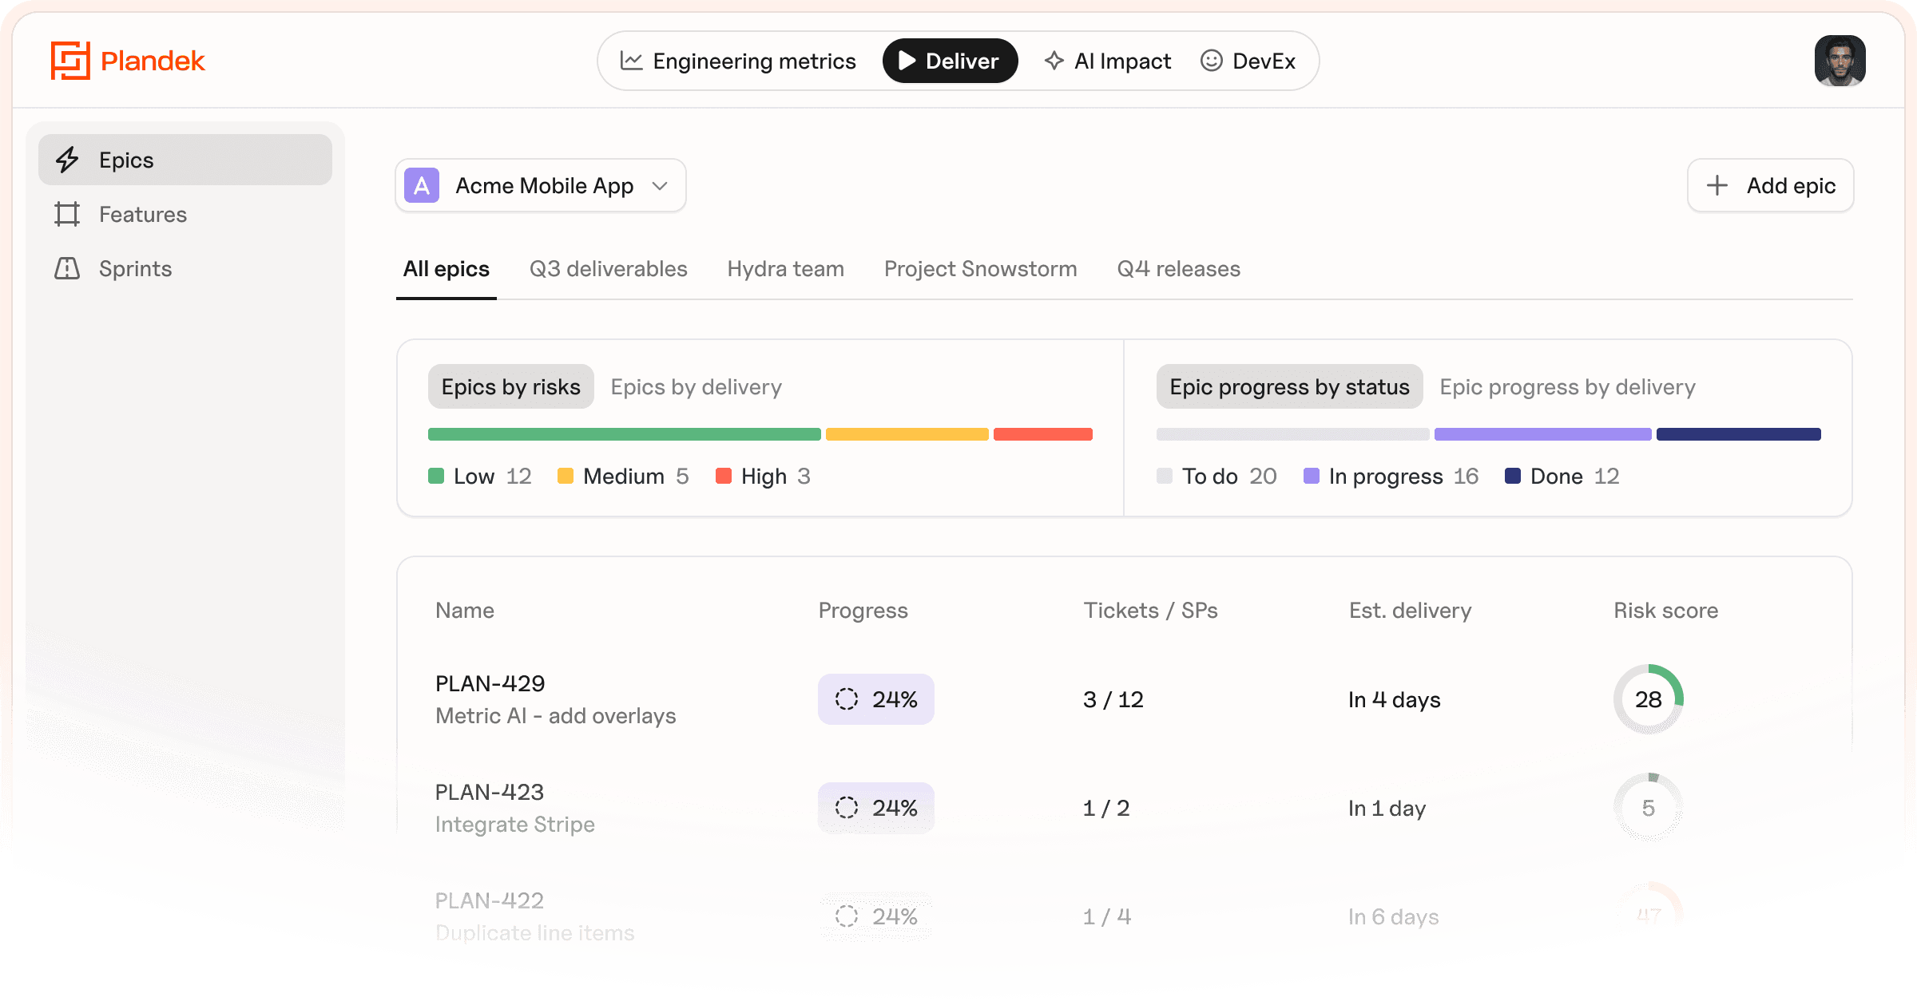Open the Epics lightning bolt icon
This screenshot has width=1917, height=1001.
68,160
